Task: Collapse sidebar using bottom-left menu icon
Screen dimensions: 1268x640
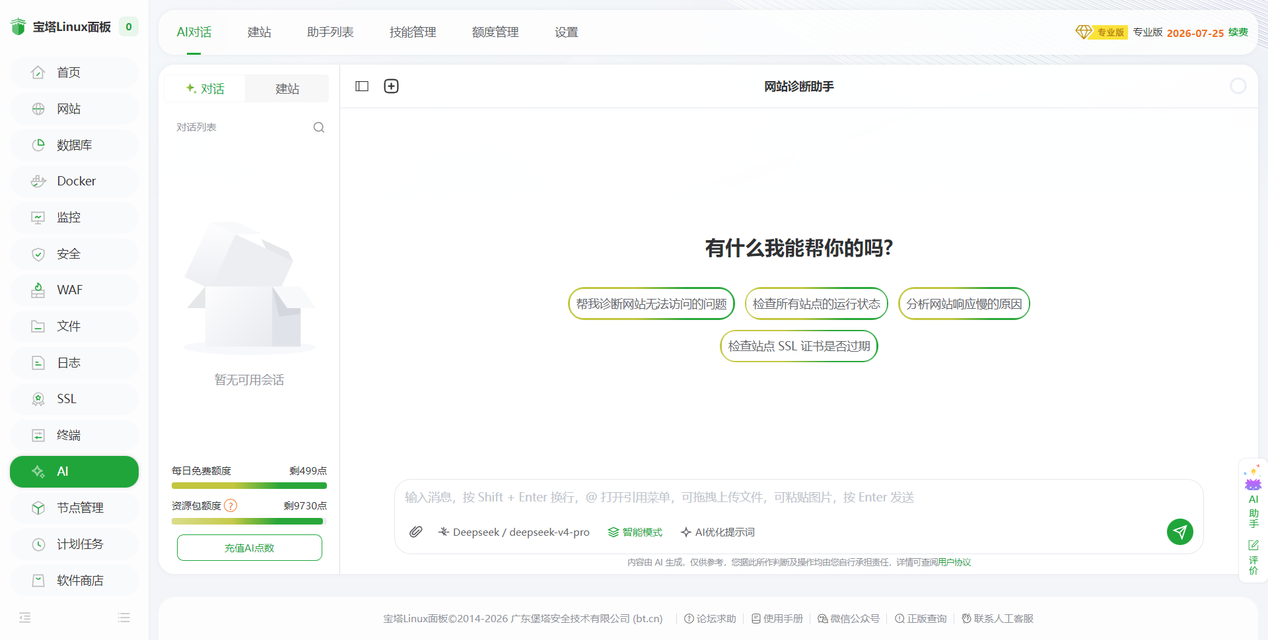Action: [x=25, y=618]
